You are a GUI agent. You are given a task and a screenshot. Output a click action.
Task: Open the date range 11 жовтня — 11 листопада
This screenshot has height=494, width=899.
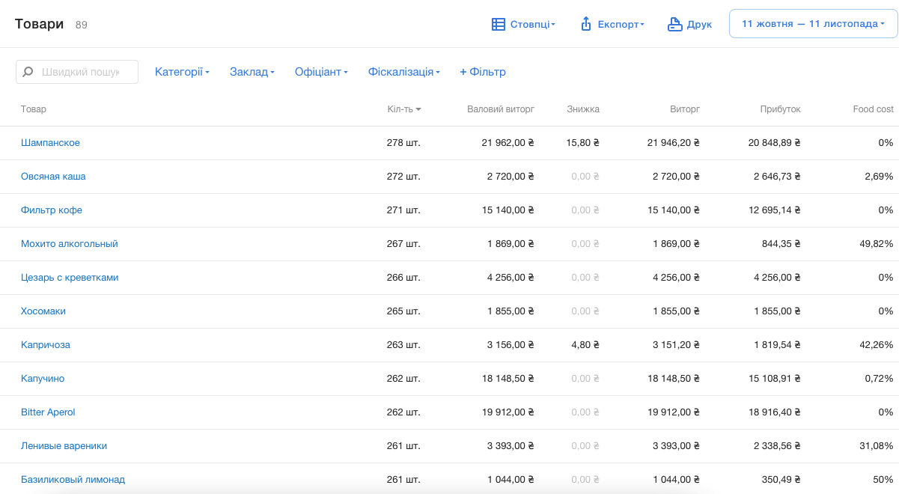813,24
